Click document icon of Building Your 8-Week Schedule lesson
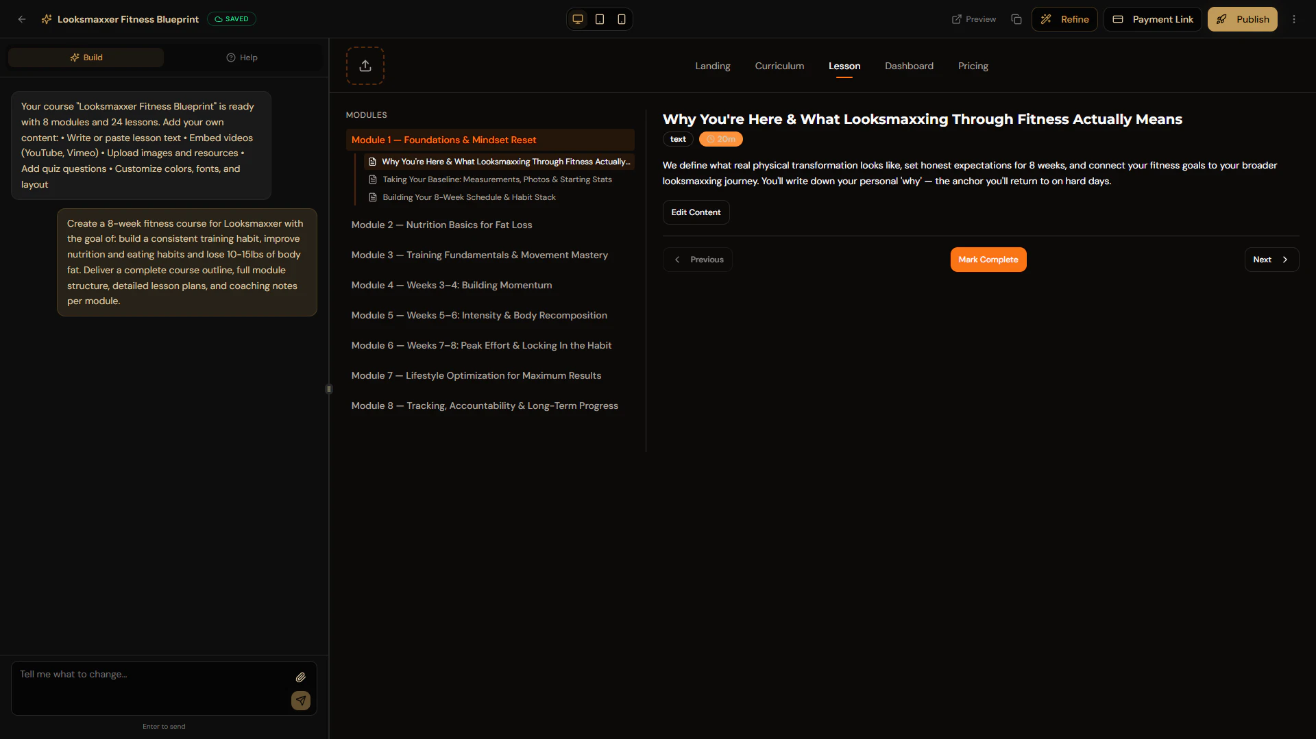1316x739 pixels. (x=373, y=197)
